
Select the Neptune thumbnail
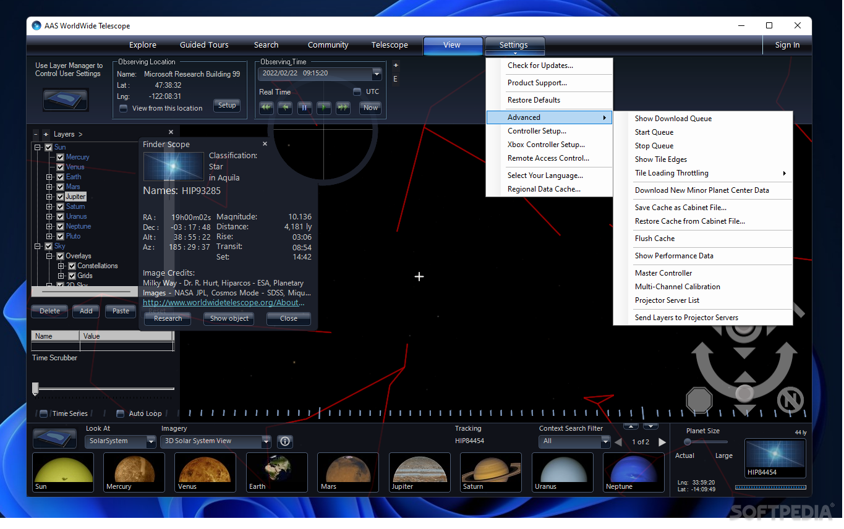(634, 472)
